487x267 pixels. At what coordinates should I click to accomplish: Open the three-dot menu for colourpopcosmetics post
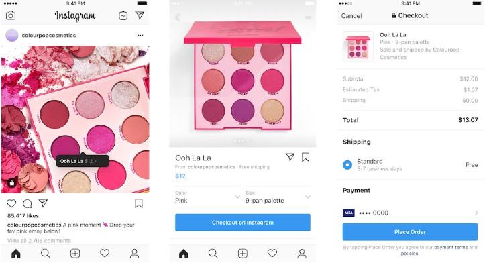coord(140,35)
